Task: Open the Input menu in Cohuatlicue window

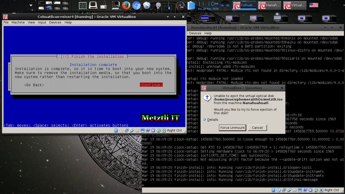Action: pyautogui.click(x=42, y=22)
